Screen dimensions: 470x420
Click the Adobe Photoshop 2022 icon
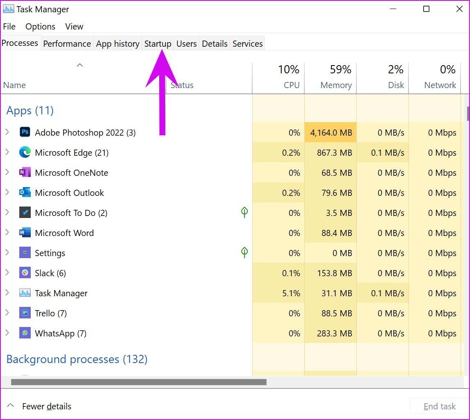point(25,132)
